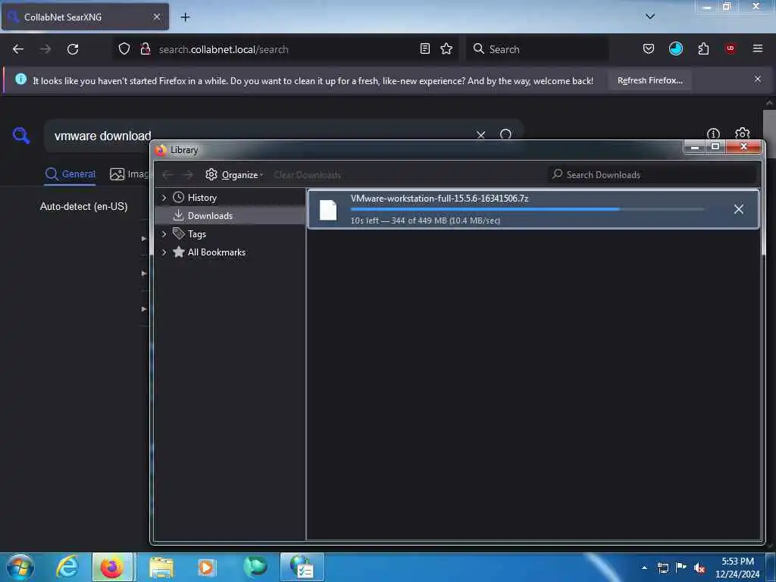Screen dimensions: 776x582
Task: Open Windows Media Player on taskbar
Action: (x=206, y=567)
